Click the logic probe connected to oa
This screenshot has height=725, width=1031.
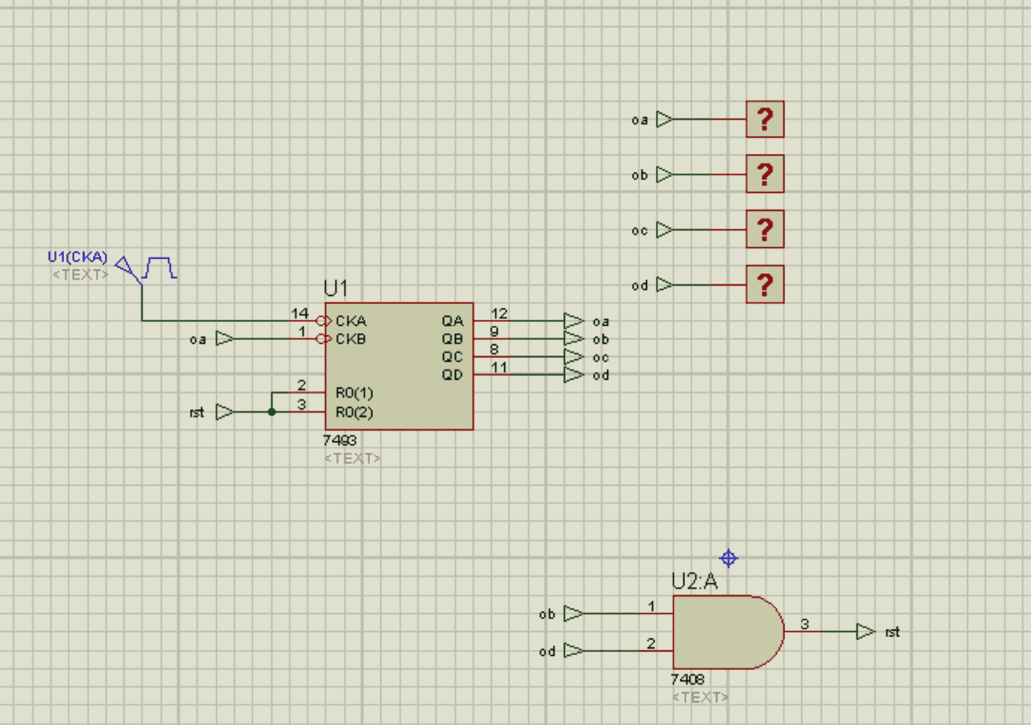coord(765,119)
